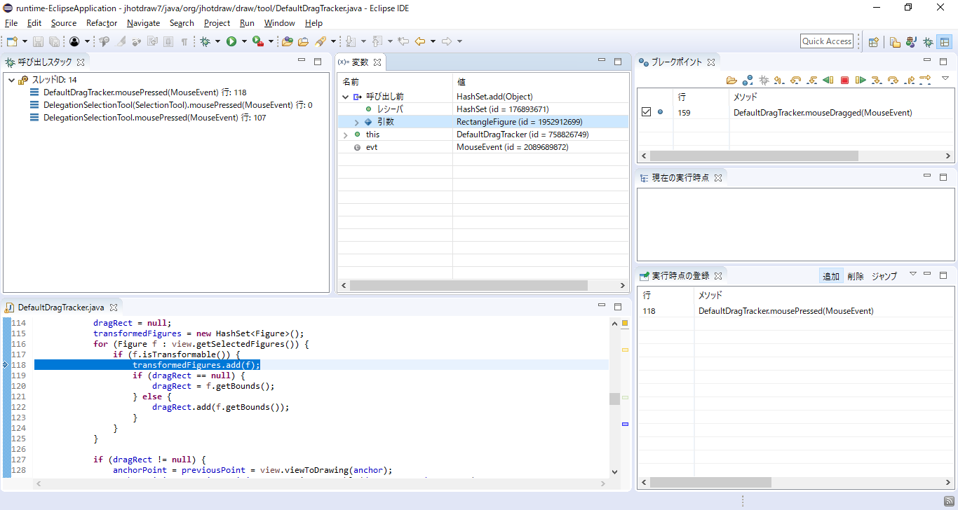Open the Refactor menu
The height and width of the screenshot is (510, 958).
coord(102,23)
